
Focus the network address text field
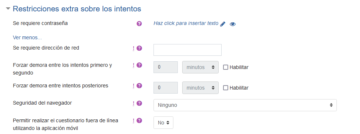[187, 50]
